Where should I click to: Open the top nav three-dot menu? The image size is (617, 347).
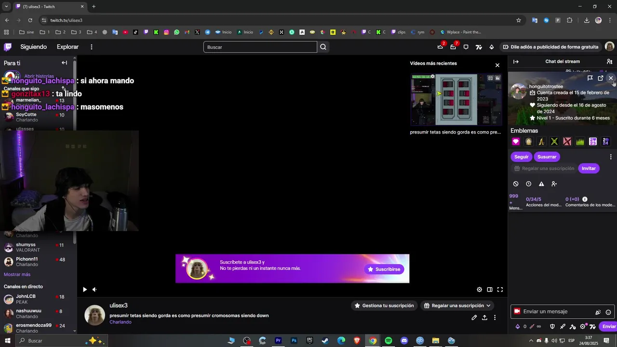91,47
